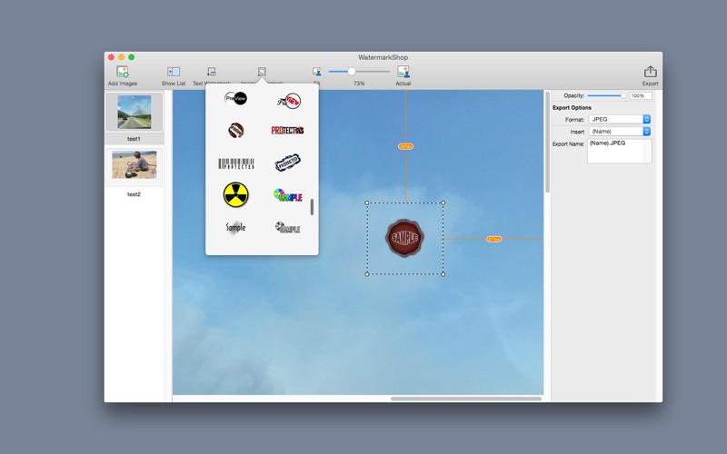Select the gray SAMPLE disc watermark
Image resolution: width=727 pixels, height=454 pixels.
pos(287,227)
